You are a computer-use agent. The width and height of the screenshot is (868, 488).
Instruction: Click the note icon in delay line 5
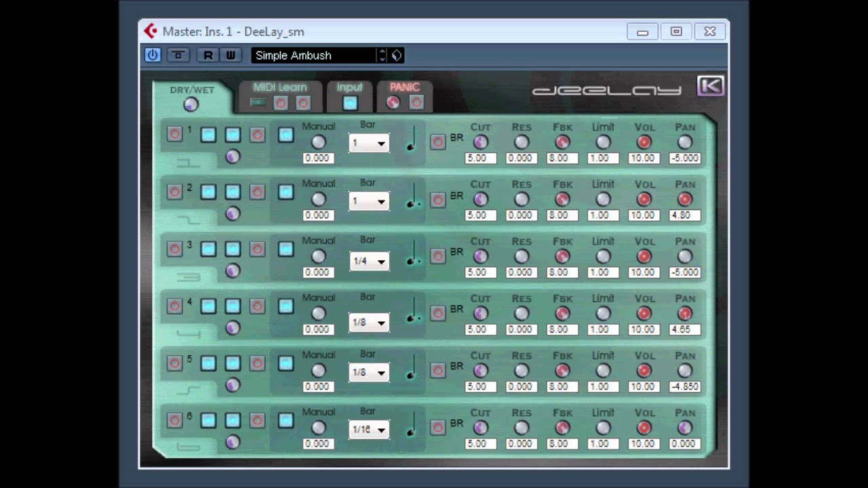[411, 367]
